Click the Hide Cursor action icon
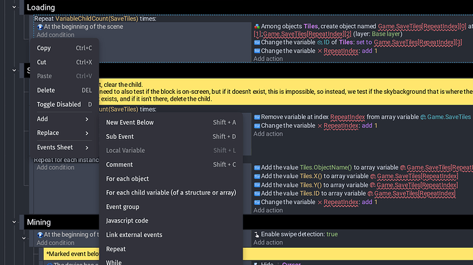 coord(256,264)
